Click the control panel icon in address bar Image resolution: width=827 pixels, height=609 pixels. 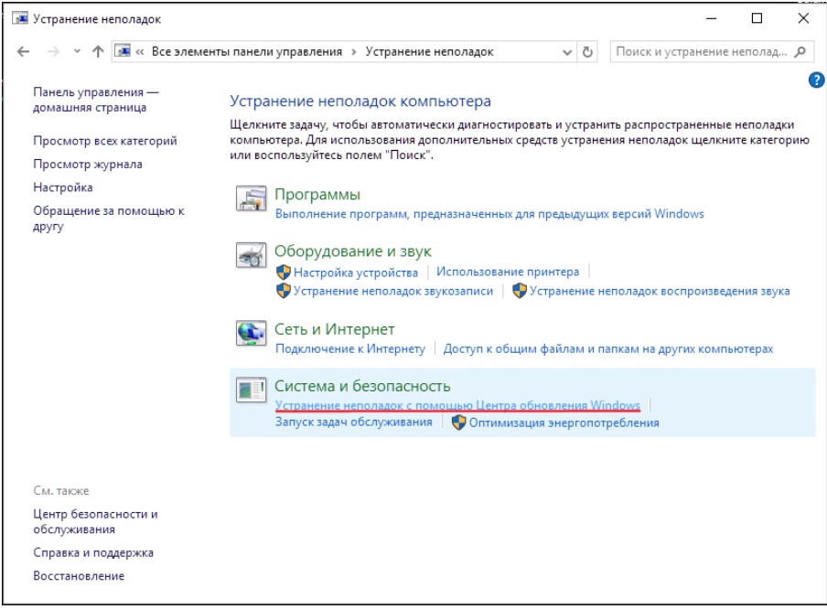point(123,51)
